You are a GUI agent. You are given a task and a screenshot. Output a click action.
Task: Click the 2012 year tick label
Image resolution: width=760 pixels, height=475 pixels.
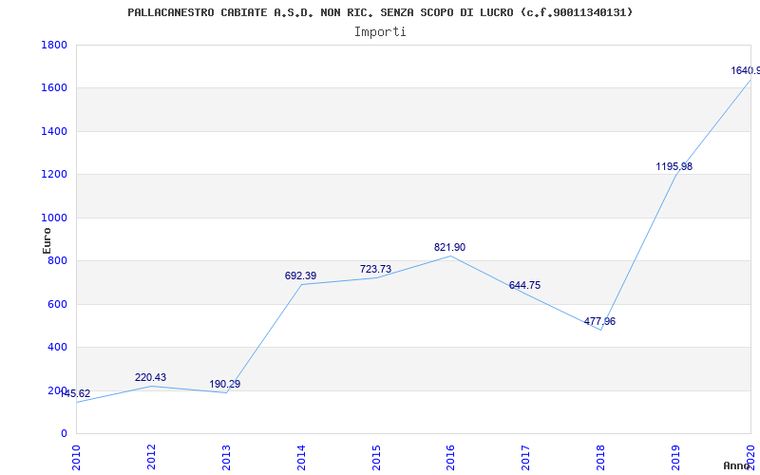151,457
